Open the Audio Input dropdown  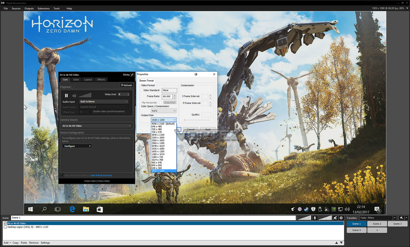point(104,102)
